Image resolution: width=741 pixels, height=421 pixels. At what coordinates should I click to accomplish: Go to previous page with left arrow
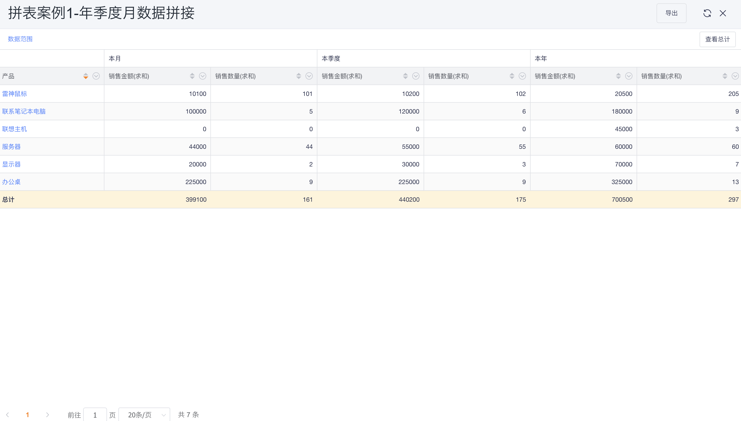pyautogui.click(x=8, y=415)
